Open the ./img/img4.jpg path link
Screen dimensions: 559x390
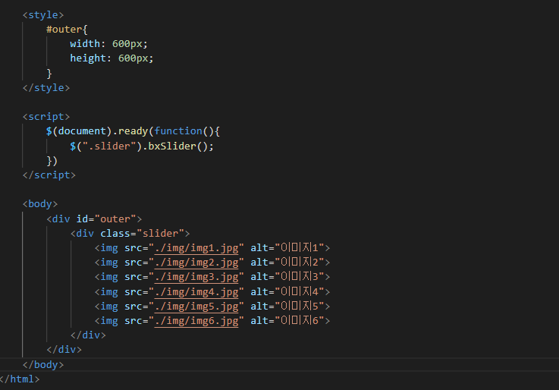click(196, 292)
